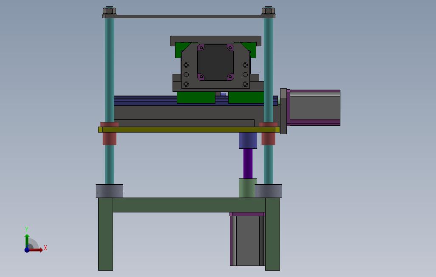Select the left teal guide rod

click(110, 70)
